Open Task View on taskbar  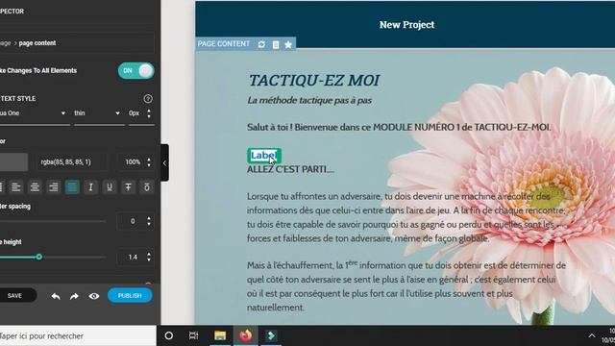click(193, 335)
